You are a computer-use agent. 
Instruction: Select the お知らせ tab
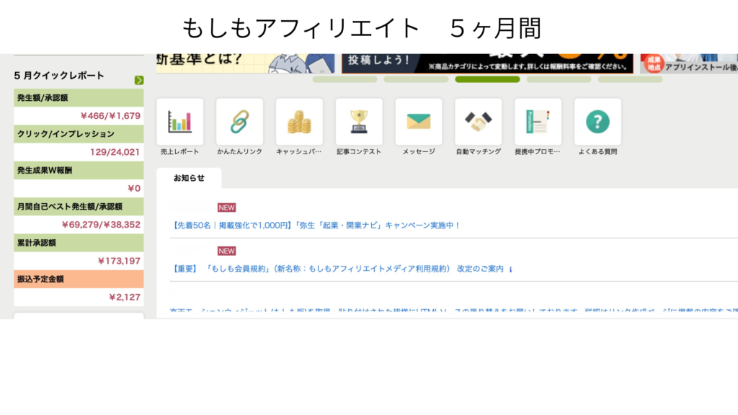point(190,178)
